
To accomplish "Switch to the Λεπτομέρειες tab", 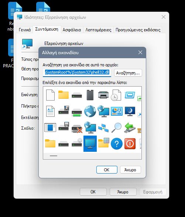I will click(x=98, y=30).
